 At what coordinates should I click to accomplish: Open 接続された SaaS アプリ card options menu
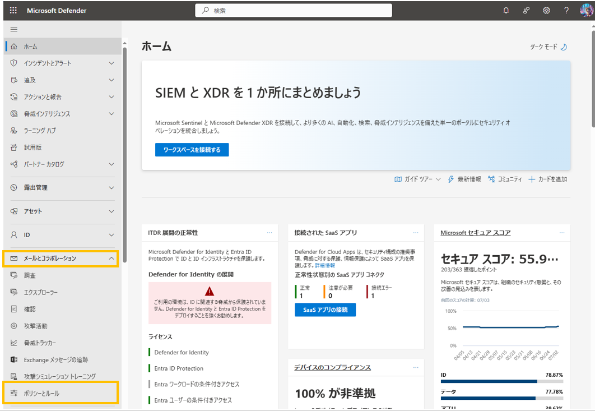click(416, 233)
